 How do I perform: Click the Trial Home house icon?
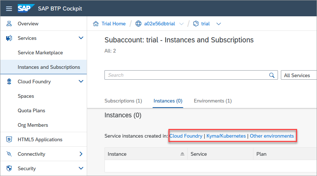[96, 24]
